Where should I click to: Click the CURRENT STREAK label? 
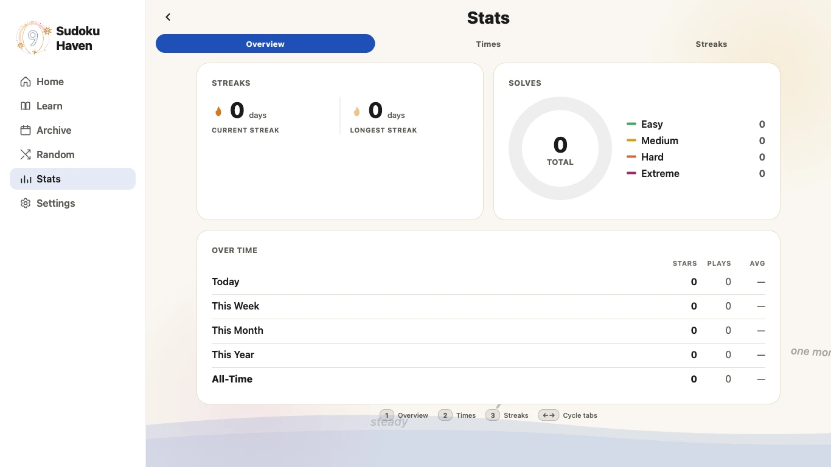coord(245,130)
